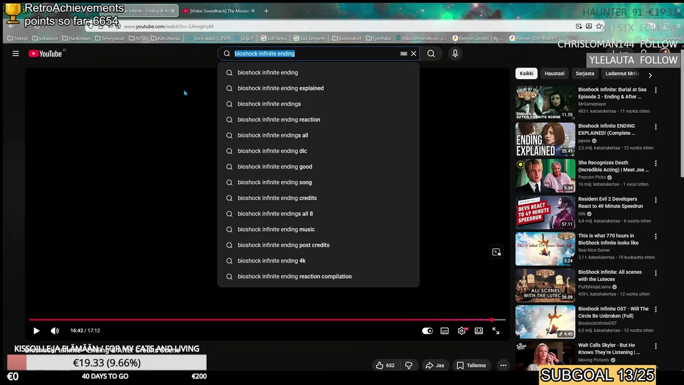Open player settings gear
Image resolution: width=684 pixels, height=385 pixels.
click(462, 331)
